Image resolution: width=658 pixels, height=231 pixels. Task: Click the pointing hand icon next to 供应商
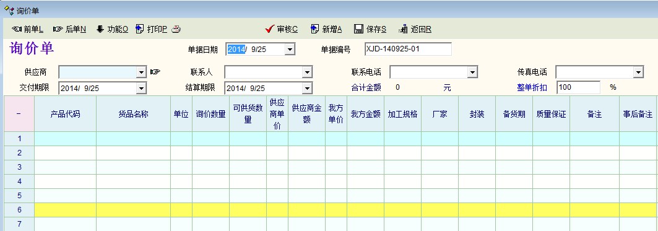point(155,72)
